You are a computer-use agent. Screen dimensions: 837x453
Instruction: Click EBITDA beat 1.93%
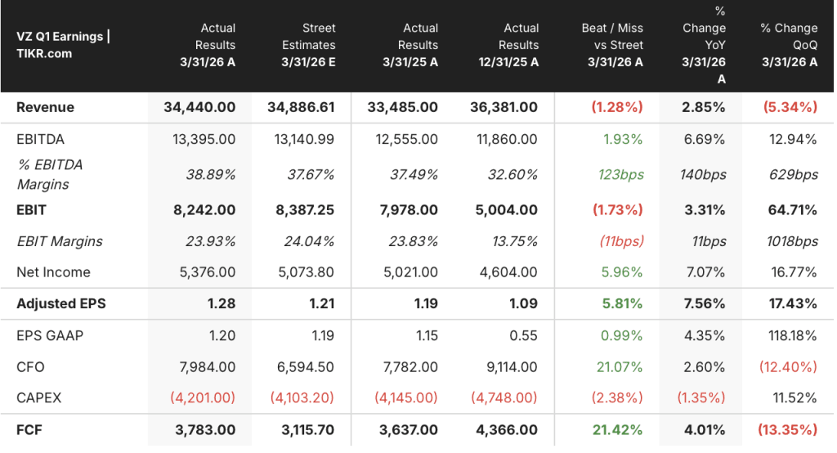pyautogui.click(x=623, y=140)
